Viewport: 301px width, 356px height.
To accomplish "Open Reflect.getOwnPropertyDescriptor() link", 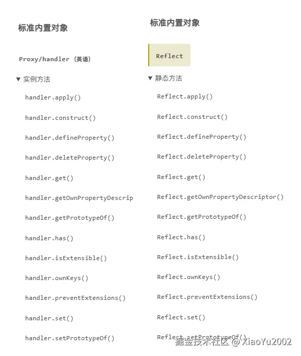I will tap(220, 197).
